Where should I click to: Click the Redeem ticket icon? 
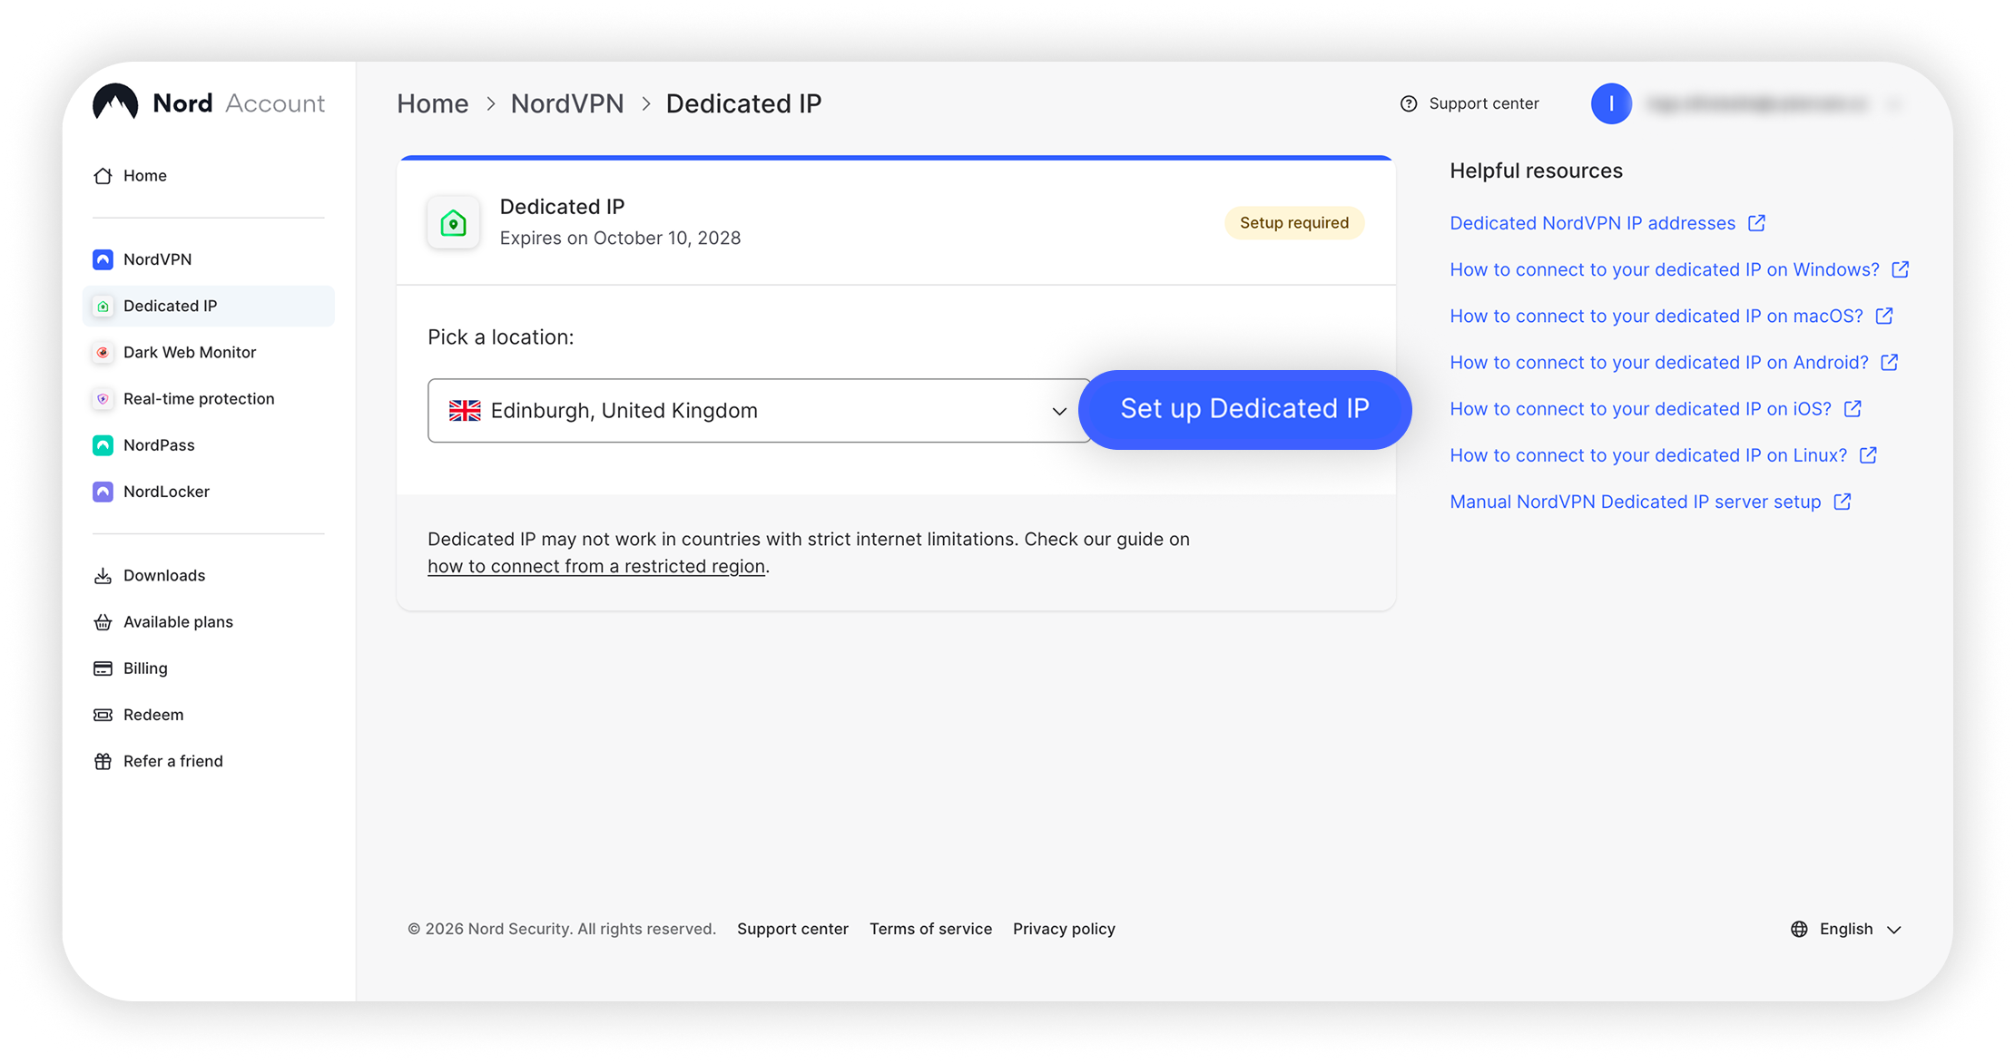(103, 715)
